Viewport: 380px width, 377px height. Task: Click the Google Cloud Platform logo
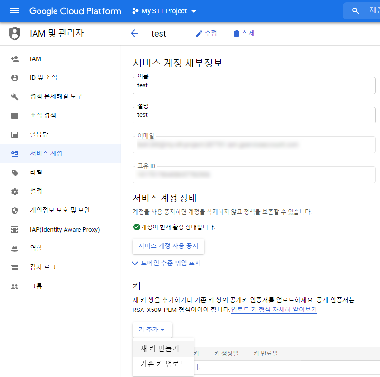75,11
